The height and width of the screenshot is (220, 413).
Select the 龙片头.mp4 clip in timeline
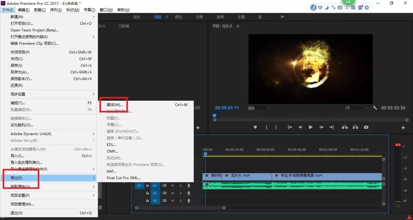point(247,176)
